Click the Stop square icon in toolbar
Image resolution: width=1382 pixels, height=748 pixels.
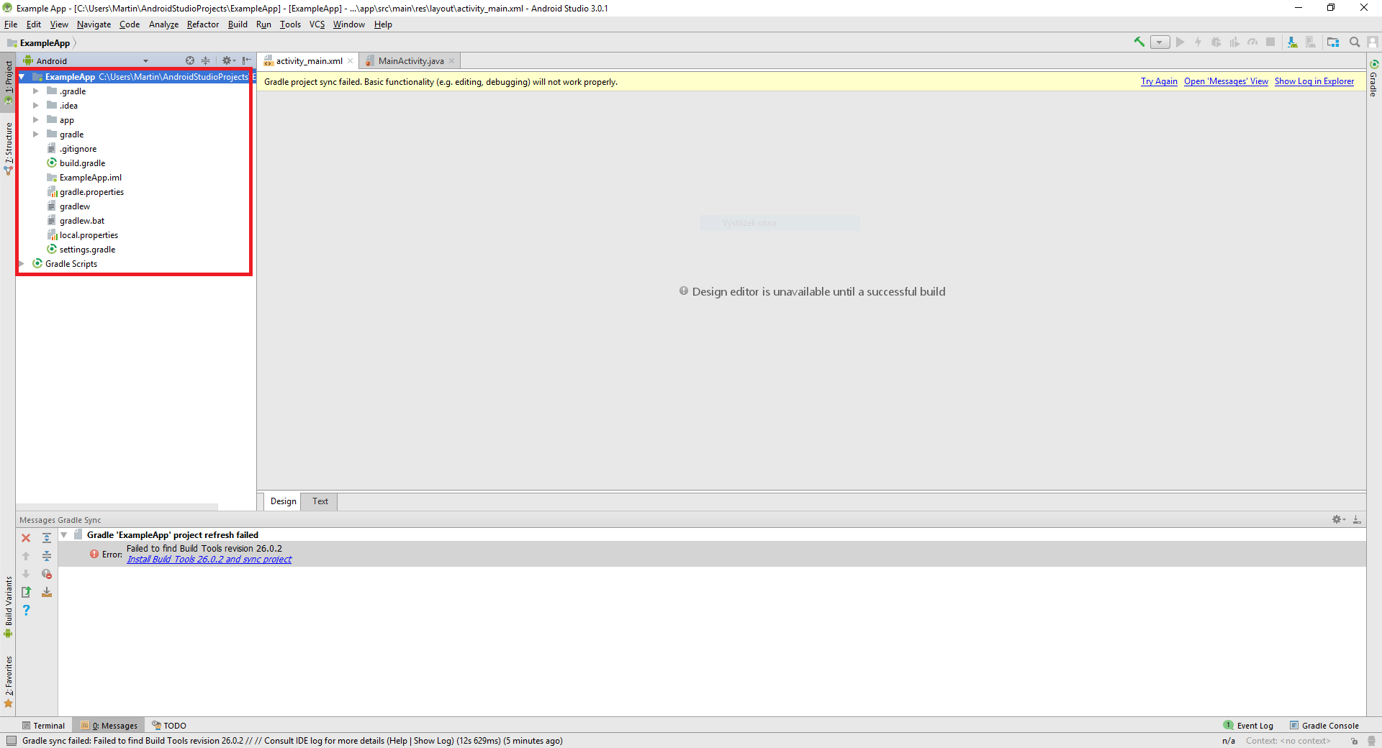click(x=1270, y=42)
